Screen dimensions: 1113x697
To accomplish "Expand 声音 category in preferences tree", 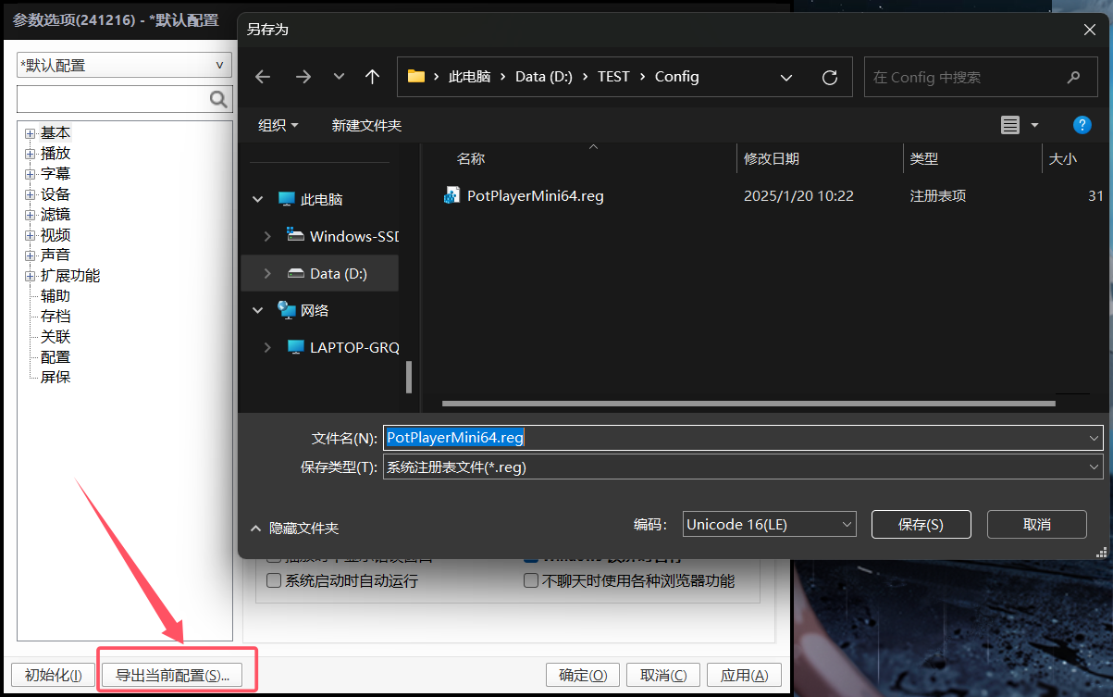I will (30, 255).
